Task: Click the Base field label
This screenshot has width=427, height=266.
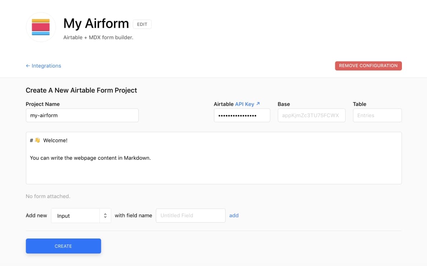Action: [x=284, y=104]
